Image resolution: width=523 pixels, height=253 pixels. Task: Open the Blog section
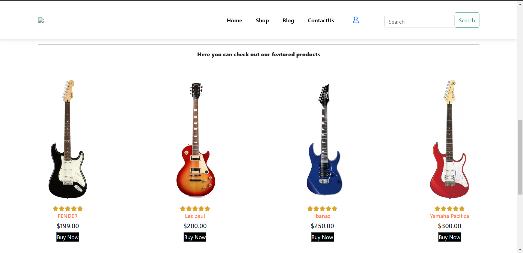coord(288,20)
